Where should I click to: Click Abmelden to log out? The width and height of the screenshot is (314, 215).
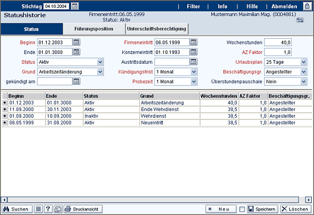click(284, 6)
